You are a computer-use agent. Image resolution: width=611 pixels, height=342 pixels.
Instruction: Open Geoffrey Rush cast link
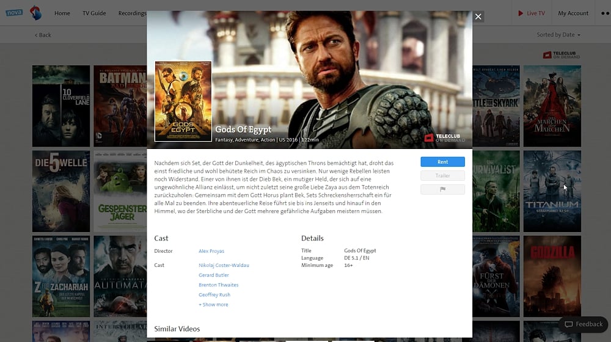click(214, 295)
